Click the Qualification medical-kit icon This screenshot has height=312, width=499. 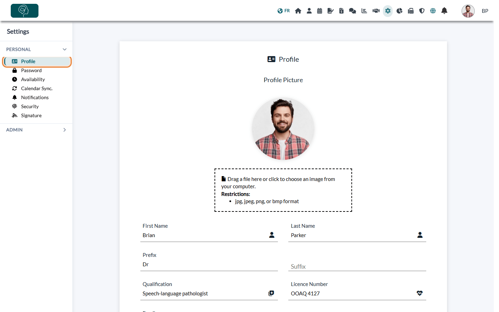coord(271,293)
